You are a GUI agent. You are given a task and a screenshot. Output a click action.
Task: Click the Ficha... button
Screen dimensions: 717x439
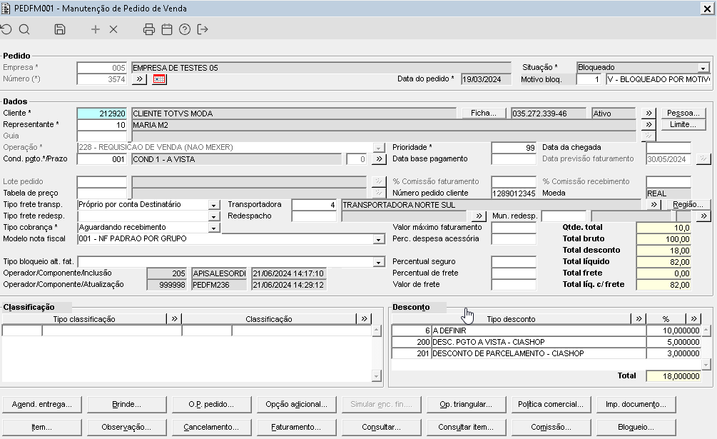(484, 113)
